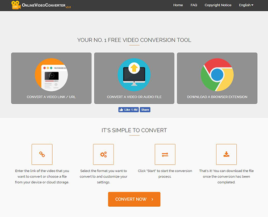
Task: Select Download a Browser Extension label
Action: tap(217, 97)
